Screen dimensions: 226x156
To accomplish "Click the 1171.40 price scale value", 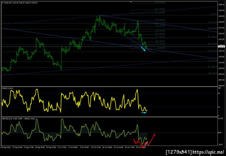I will 221,28.
